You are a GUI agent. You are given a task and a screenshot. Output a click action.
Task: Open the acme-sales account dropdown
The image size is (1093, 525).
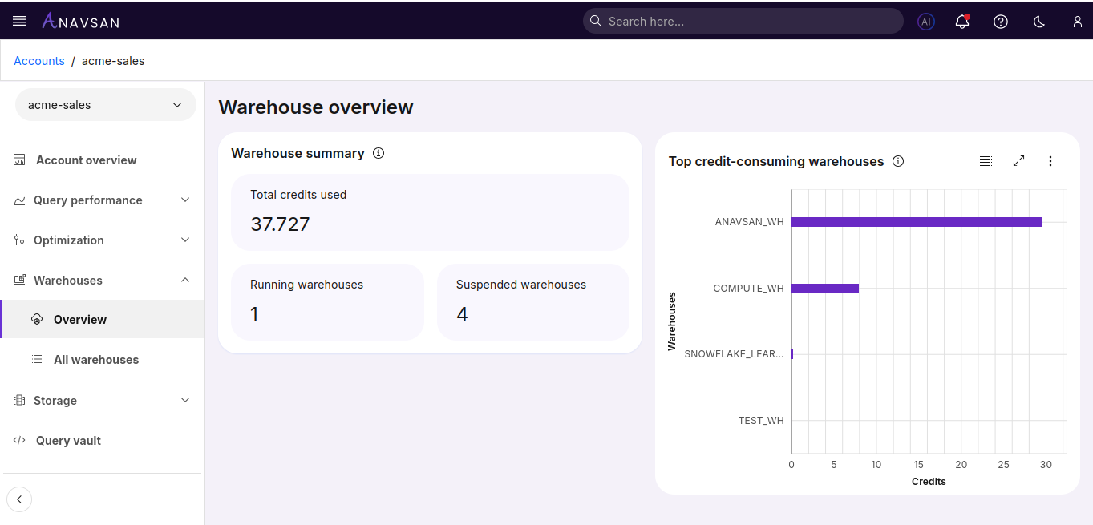point(105,104)
